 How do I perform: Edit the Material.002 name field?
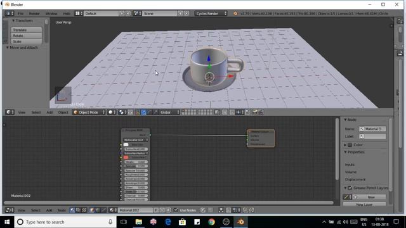pos(135,210)
